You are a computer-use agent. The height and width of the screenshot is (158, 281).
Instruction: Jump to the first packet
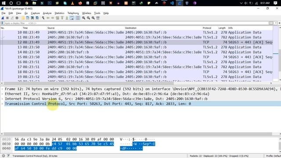[62, 18]
